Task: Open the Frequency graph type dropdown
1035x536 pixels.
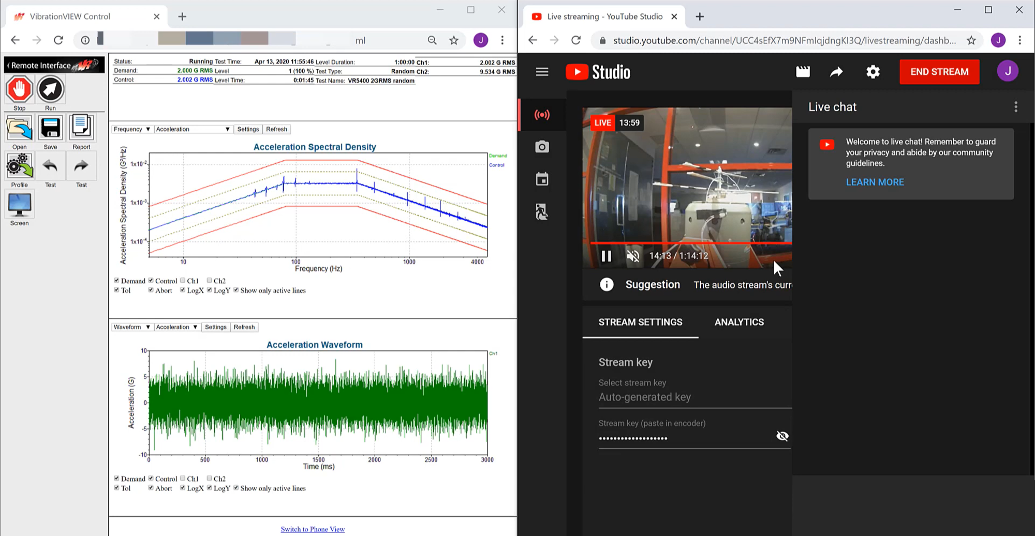Action: click(131, 129)
